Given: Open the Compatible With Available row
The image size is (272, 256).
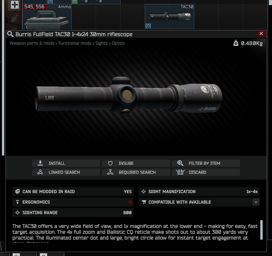Looking at the screenshot, I should coord(199,202).
